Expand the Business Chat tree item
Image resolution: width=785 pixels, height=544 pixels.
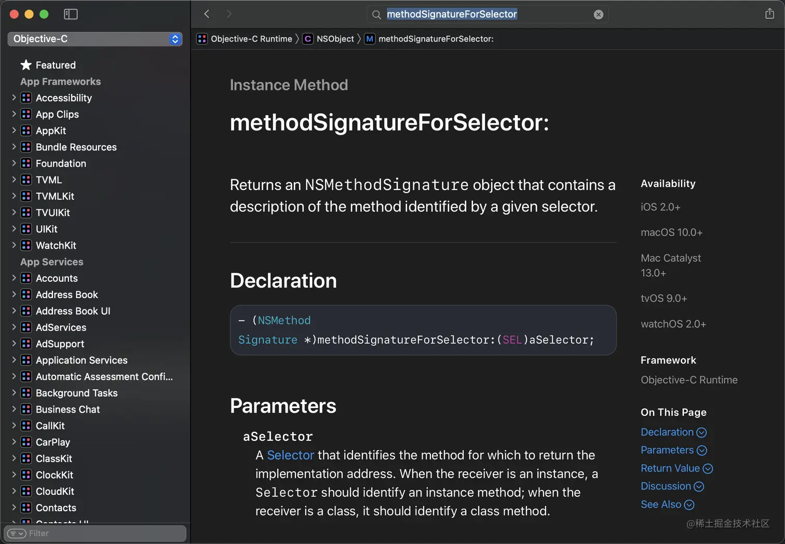(x=14, y=409)
